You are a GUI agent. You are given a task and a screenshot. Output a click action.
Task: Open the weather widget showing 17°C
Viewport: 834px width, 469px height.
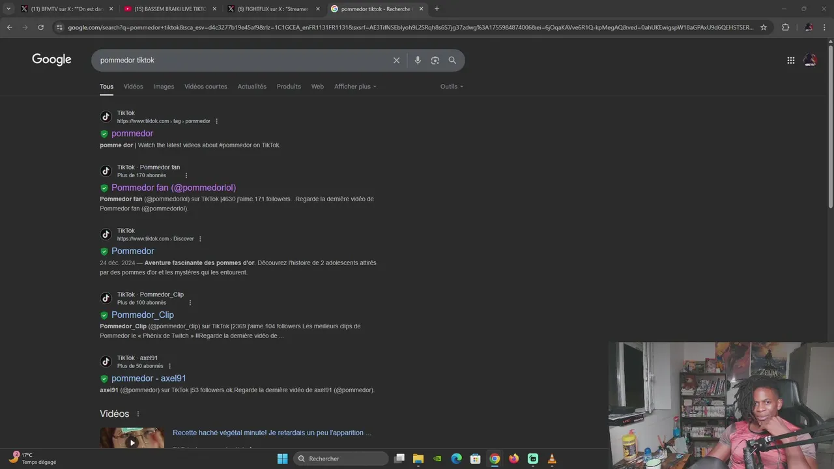point(34,459)
